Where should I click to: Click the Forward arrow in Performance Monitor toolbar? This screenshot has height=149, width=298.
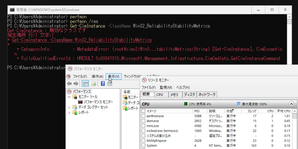pos(76,84)
